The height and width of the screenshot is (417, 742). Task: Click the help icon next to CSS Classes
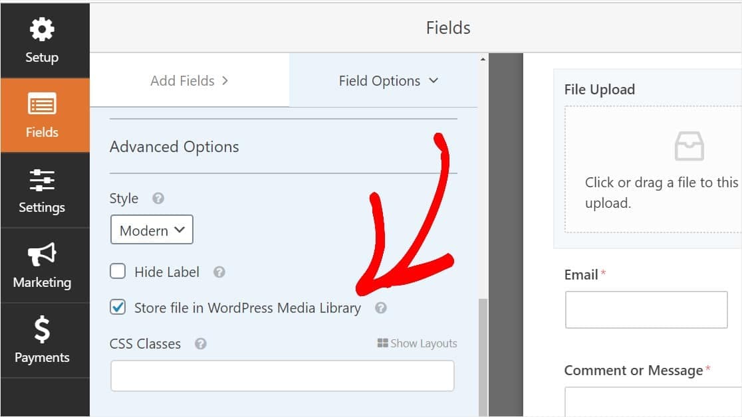(200, 343)
